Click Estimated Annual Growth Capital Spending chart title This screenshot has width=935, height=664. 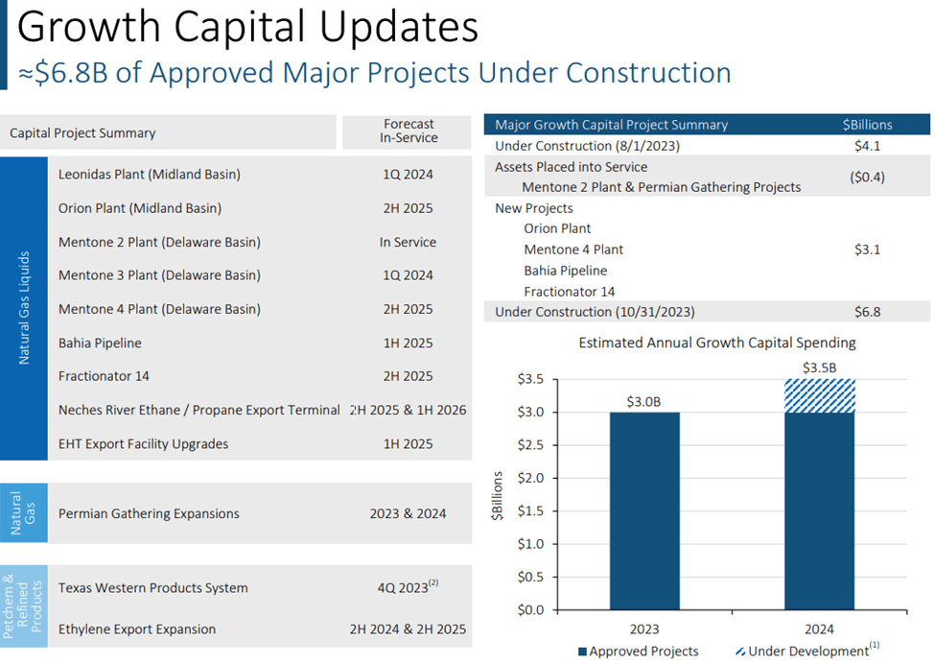click(716, 343)
